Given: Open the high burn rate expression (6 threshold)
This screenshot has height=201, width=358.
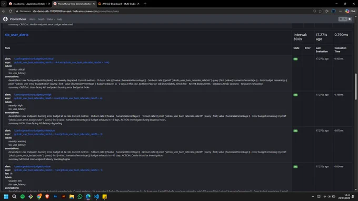Looking at the screenshot, I should 58,98.
